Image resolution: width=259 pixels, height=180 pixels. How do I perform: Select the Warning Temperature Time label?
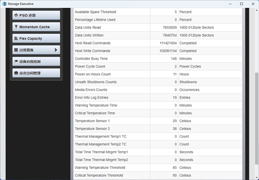96,105
